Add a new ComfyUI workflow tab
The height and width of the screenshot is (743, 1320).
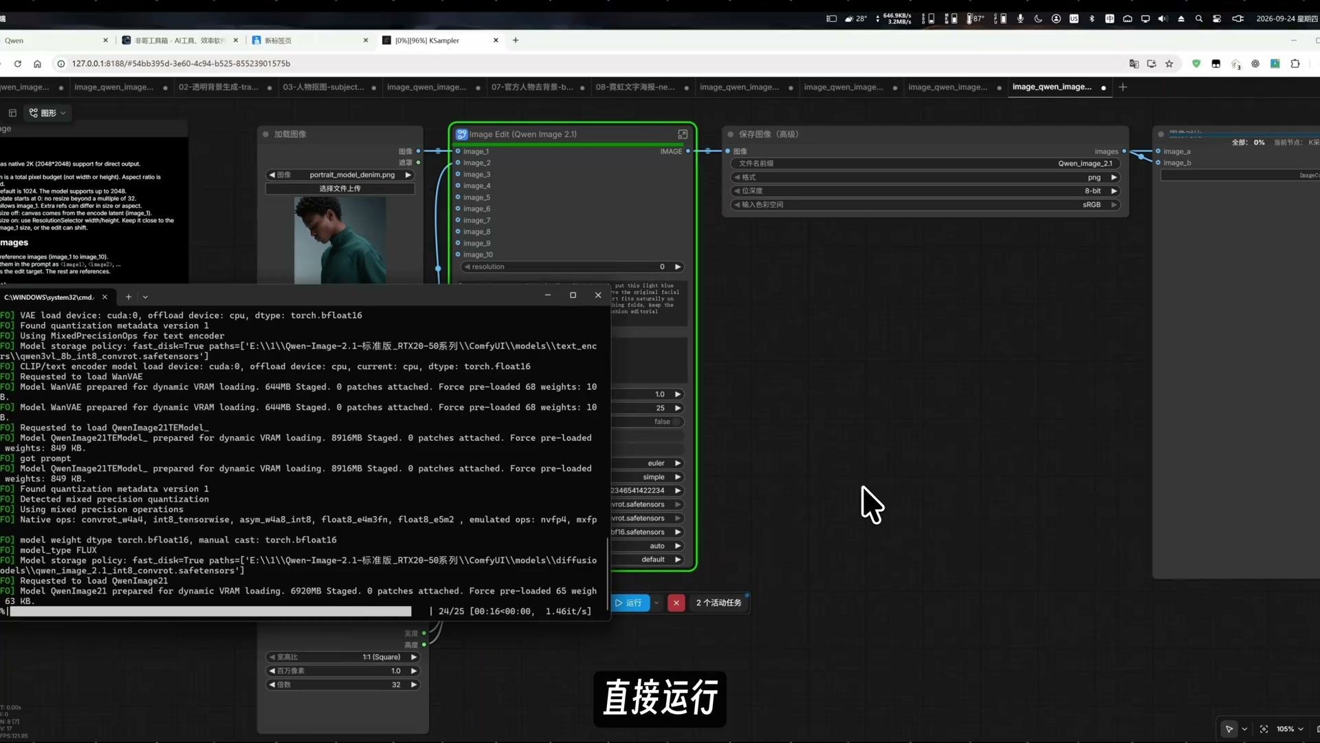1123,87
